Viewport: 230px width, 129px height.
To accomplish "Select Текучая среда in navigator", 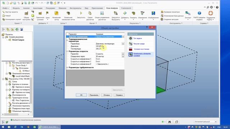I will [x=137, y=44].
